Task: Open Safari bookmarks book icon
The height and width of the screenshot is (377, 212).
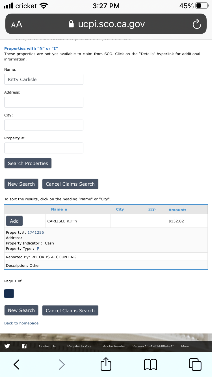Action: (150, 364)
